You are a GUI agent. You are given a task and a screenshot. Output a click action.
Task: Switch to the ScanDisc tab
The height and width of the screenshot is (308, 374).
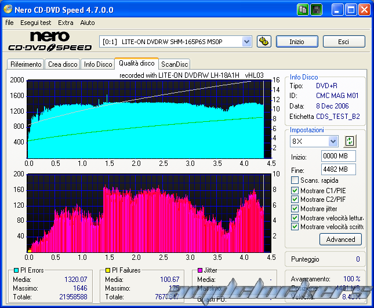pyautogui.click(x=175, y=64)
